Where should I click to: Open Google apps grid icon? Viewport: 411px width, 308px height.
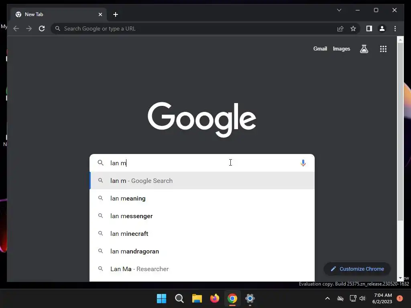pyautogui.click(x=383, y=49)
